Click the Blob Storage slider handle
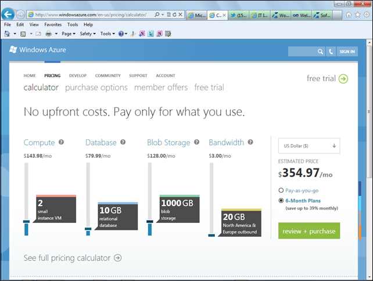The height and width of the screenshot is (281, 373). [x=150, y=222]
